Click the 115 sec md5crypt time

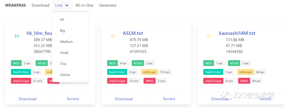(165, 72)
